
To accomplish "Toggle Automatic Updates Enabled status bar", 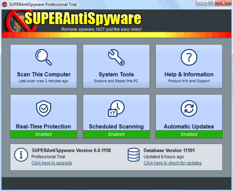I will [189, 134].
